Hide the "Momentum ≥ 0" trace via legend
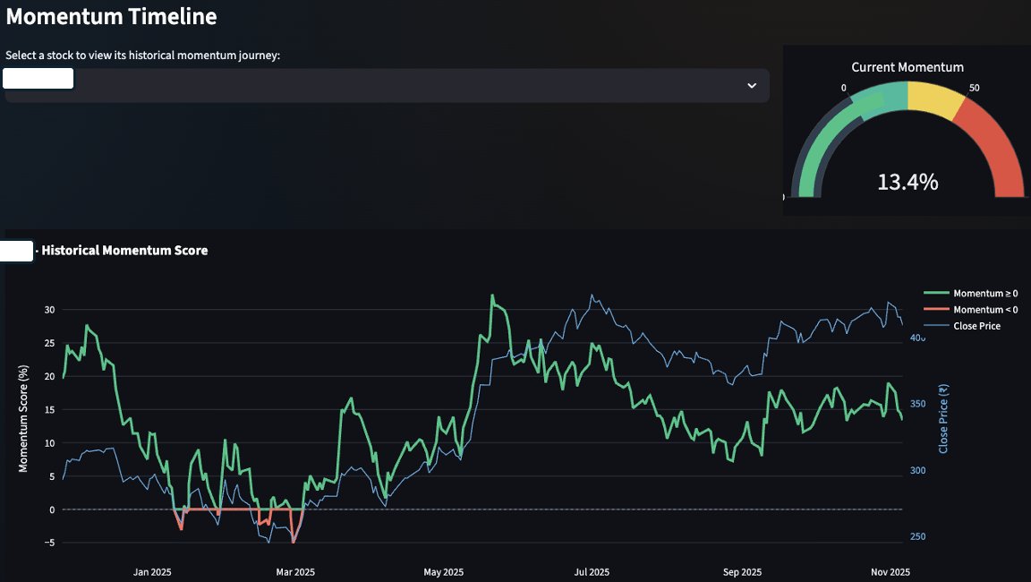 [981, 293]
